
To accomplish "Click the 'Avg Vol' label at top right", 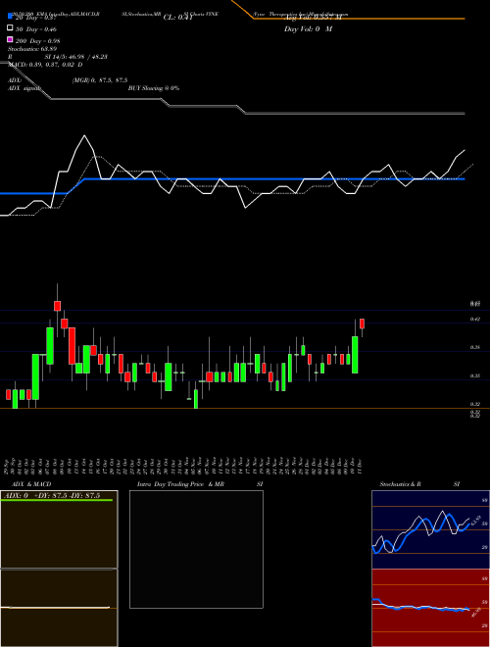I will point(313,18).
